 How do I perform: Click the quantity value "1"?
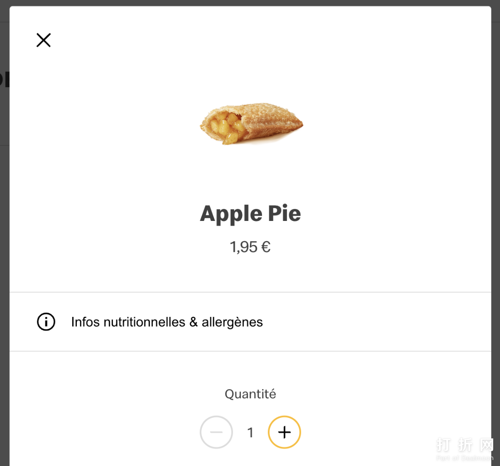[250, 433]
